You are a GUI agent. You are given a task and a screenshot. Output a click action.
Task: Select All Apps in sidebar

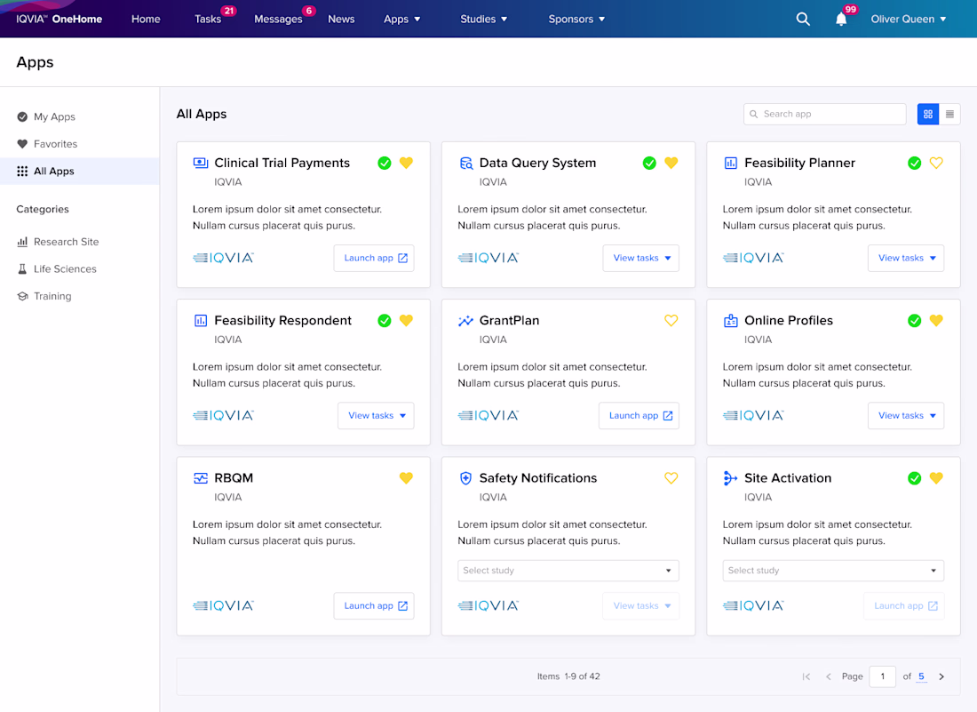(x=80, y=172)
